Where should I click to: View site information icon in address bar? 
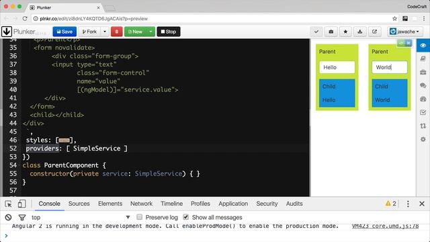(36, 19)
